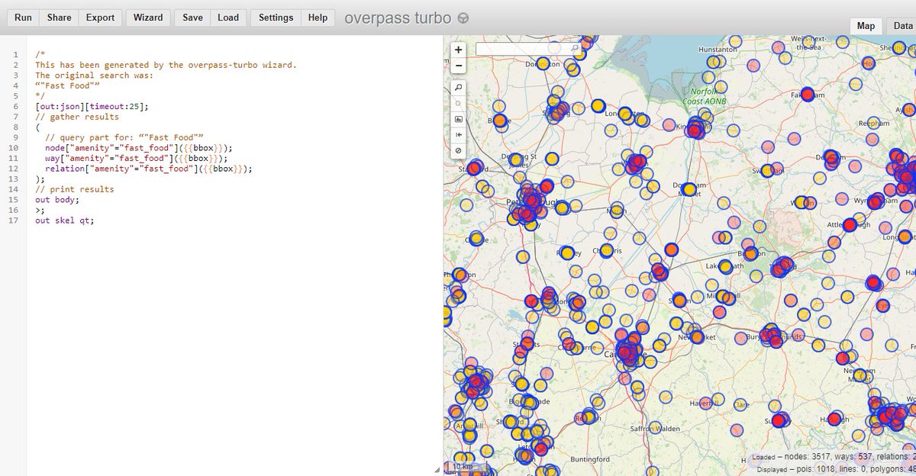Screen dimensions: 916x476
Task: Zoom in on the map
Action: tap(458, 50)
